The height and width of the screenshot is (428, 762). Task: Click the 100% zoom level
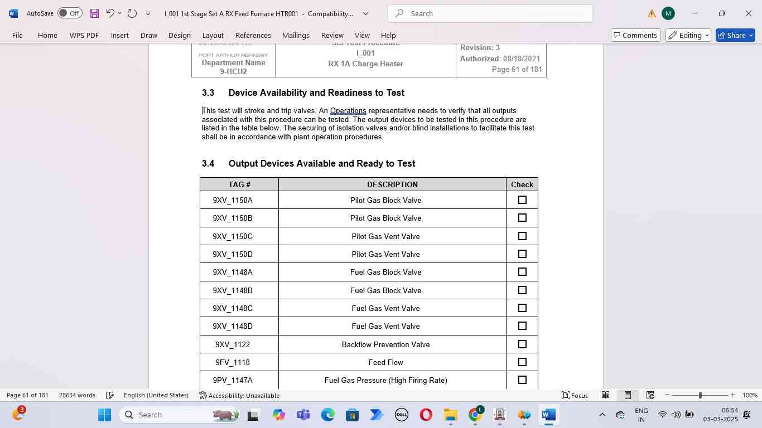point(750,395)
